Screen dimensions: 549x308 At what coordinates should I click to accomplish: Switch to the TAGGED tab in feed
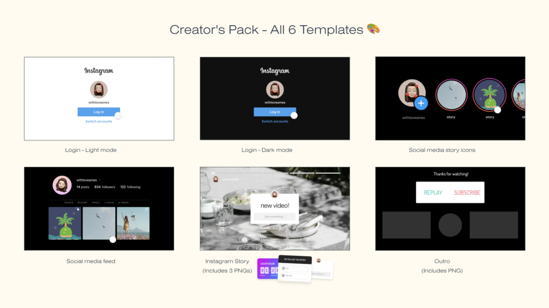pyautogui.click(x=123, y=203)
